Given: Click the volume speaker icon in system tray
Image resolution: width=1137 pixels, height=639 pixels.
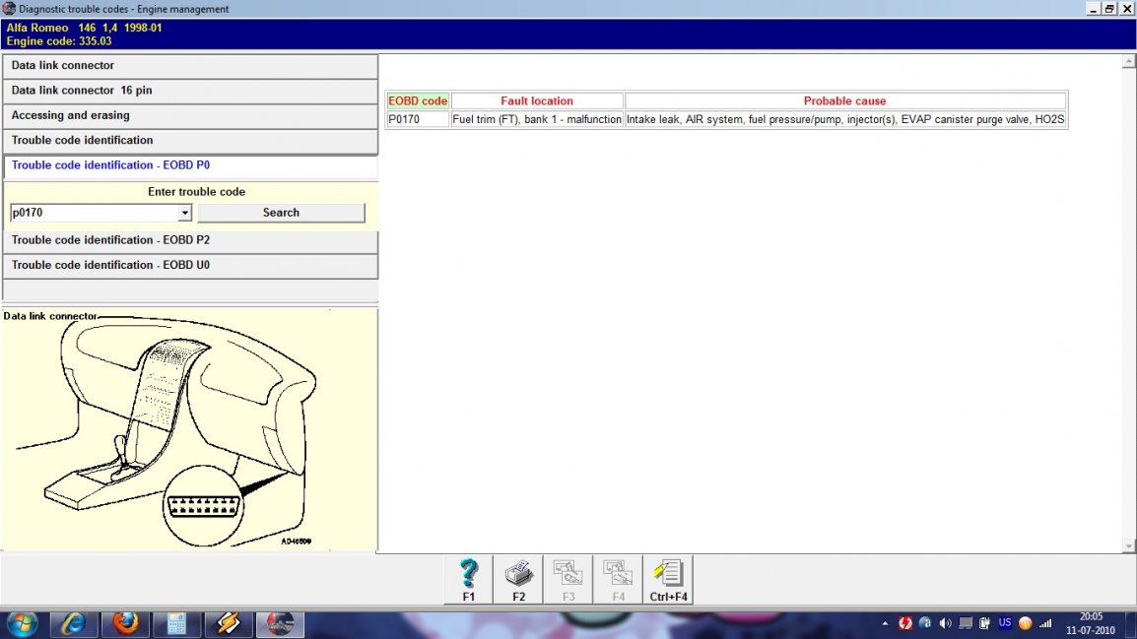Looking at the screenshot, I should [x=946, y=623].
